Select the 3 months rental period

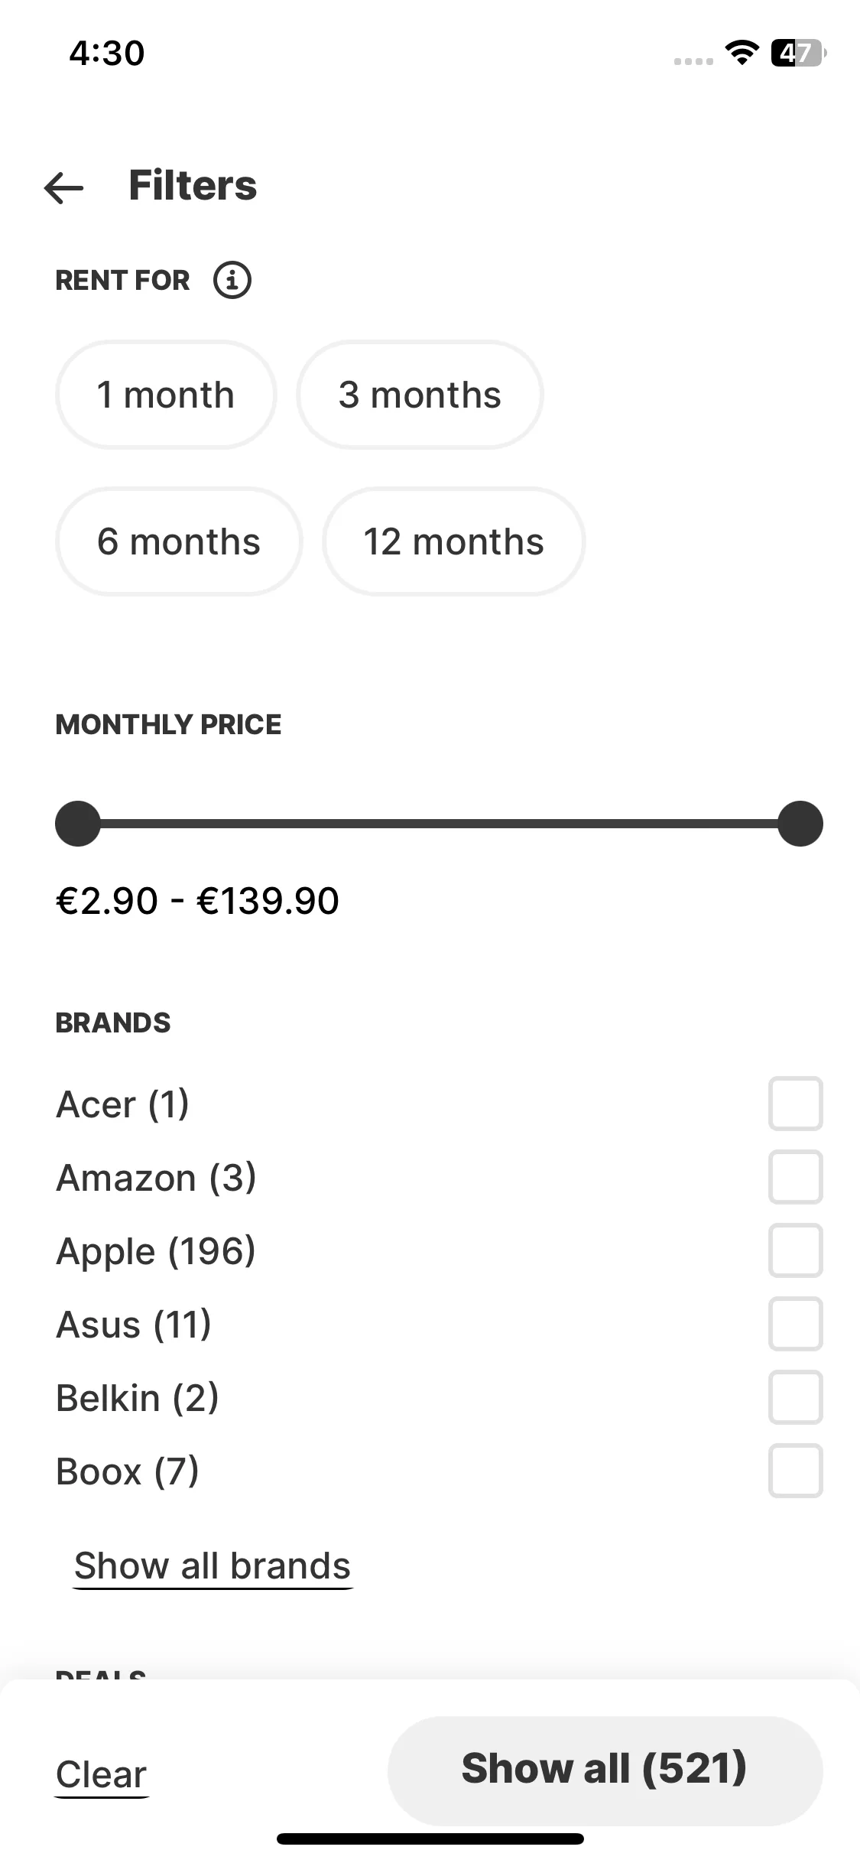coord(420,395)
